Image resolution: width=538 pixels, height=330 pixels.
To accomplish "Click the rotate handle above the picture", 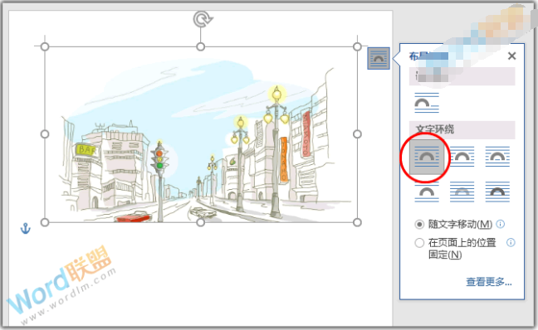I will pos(203,19).
